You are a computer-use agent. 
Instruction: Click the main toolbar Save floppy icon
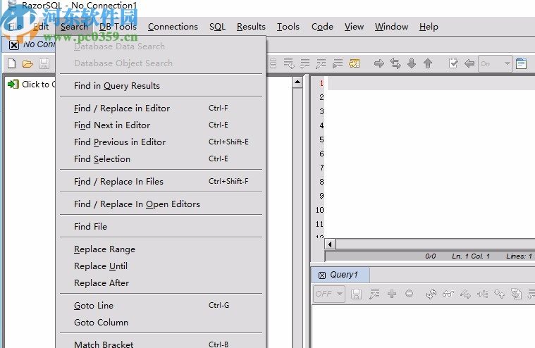[44, 63]
